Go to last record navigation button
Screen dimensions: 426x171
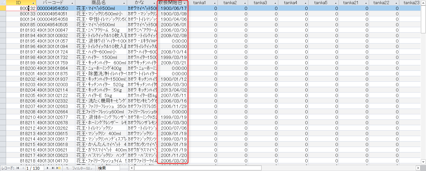[53, 168]
